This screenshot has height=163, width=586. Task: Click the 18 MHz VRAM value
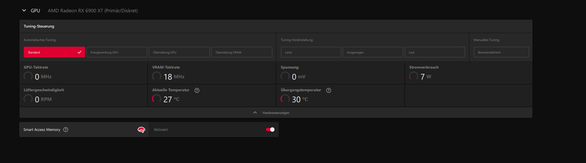pyautogui.click(x=174, y=77)
